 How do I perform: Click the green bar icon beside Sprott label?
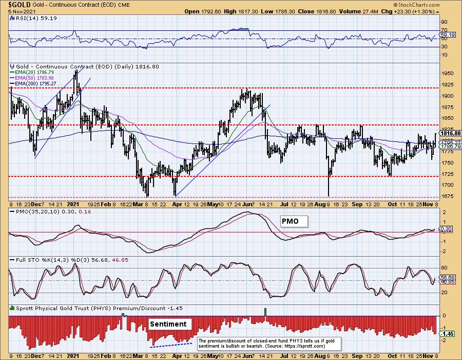[12, 308]
